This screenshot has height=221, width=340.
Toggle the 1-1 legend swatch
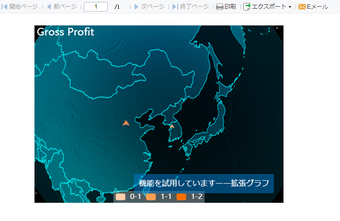151,197
